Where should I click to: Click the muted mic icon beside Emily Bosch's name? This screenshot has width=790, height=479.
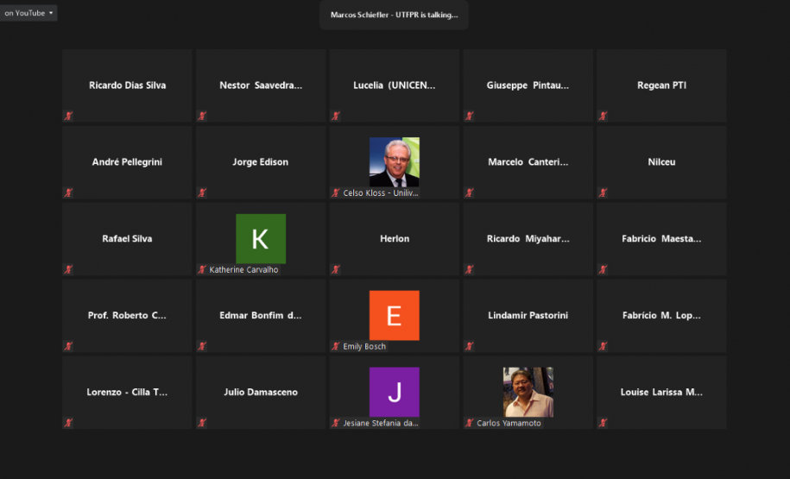(x=336, y=346)
